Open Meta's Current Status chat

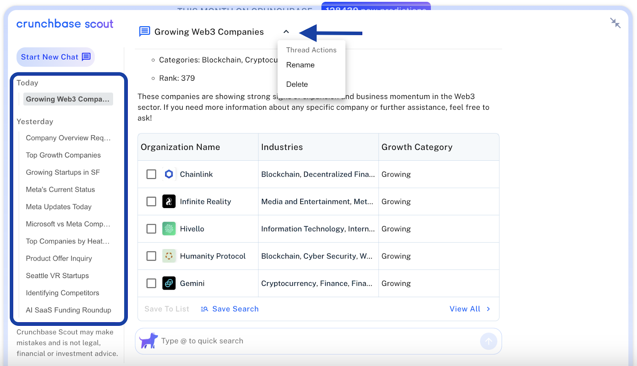coord(61,190)
